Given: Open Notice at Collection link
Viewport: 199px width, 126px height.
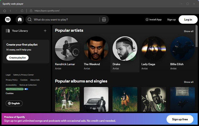Looking at the screenshot, I should tap(28, 85).
